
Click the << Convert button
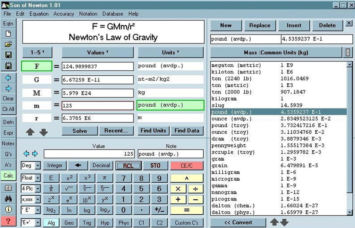pos(238,223)
